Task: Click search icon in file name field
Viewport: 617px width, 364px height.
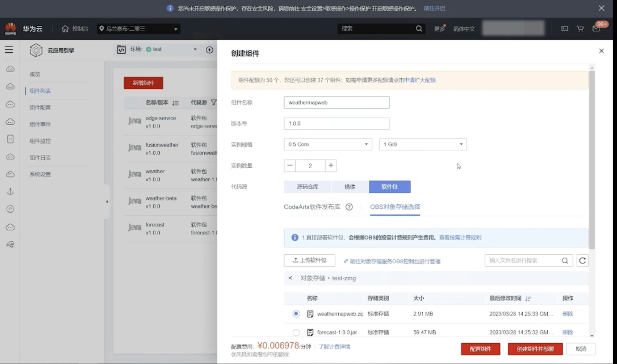Action: pos(565,260)
